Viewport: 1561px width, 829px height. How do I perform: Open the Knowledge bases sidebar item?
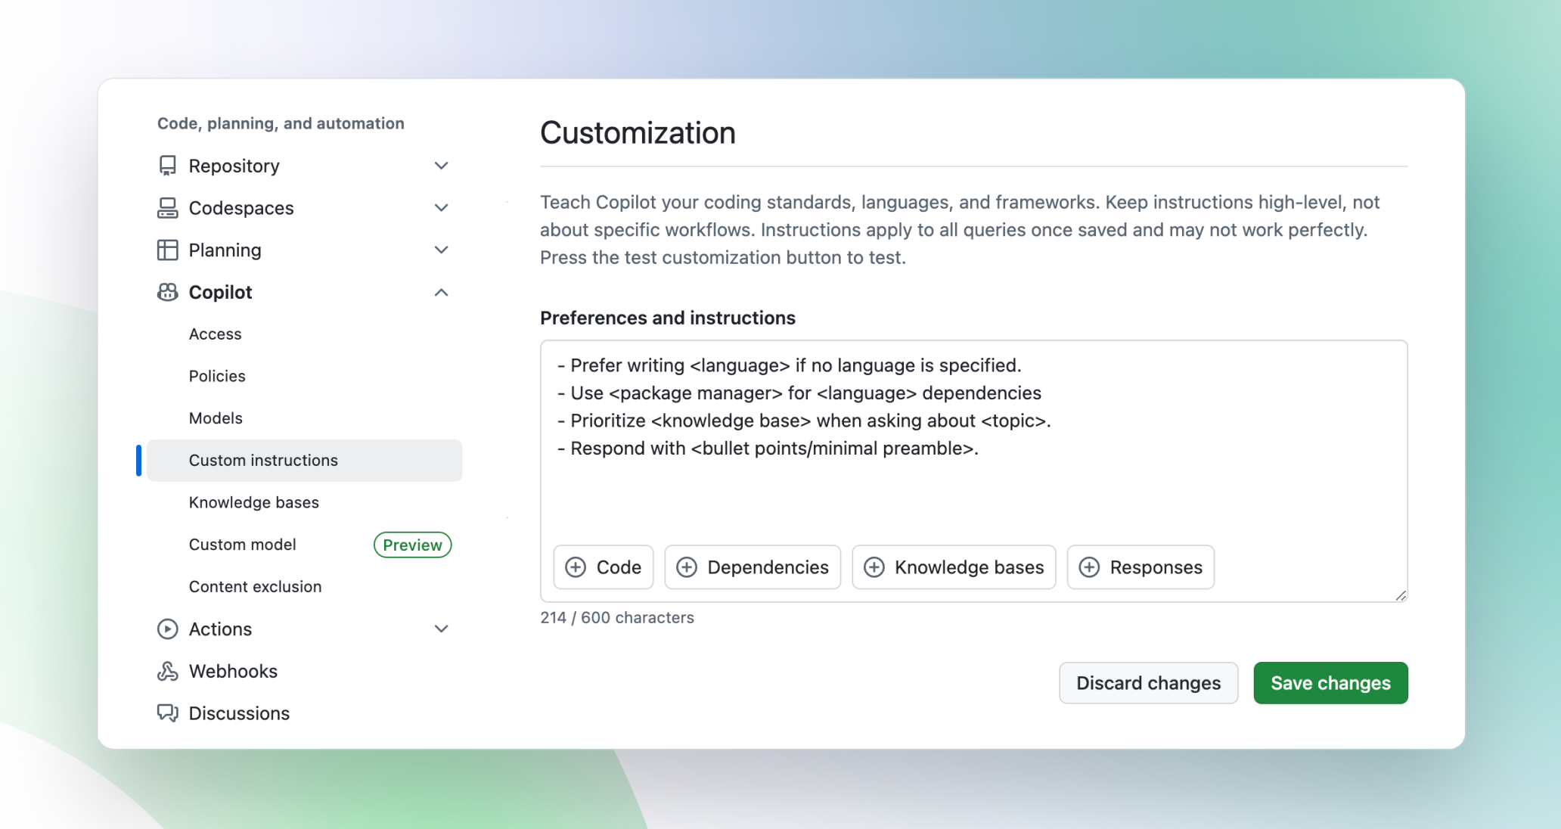pos(254,502)
